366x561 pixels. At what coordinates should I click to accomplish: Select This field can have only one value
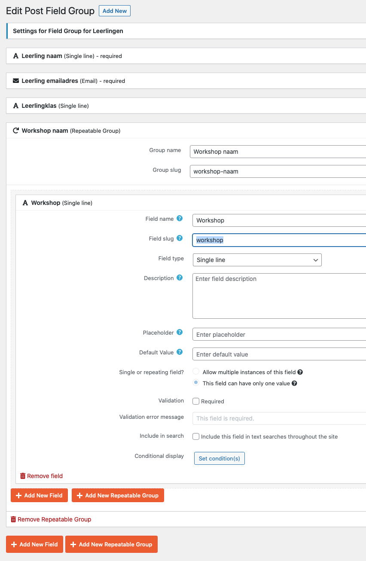click(x=196, y=383)
